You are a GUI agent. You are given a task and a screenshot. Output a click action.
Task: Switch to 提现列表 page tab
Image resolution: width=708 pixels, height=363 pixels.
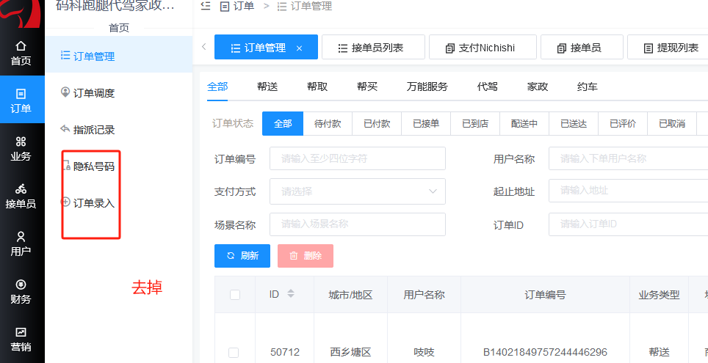point(671,48)
